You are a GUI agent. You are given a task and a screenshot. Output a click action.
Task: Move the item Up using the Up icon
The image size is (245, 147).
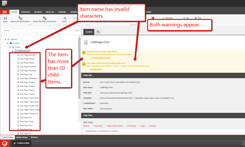tap(185, 18)
